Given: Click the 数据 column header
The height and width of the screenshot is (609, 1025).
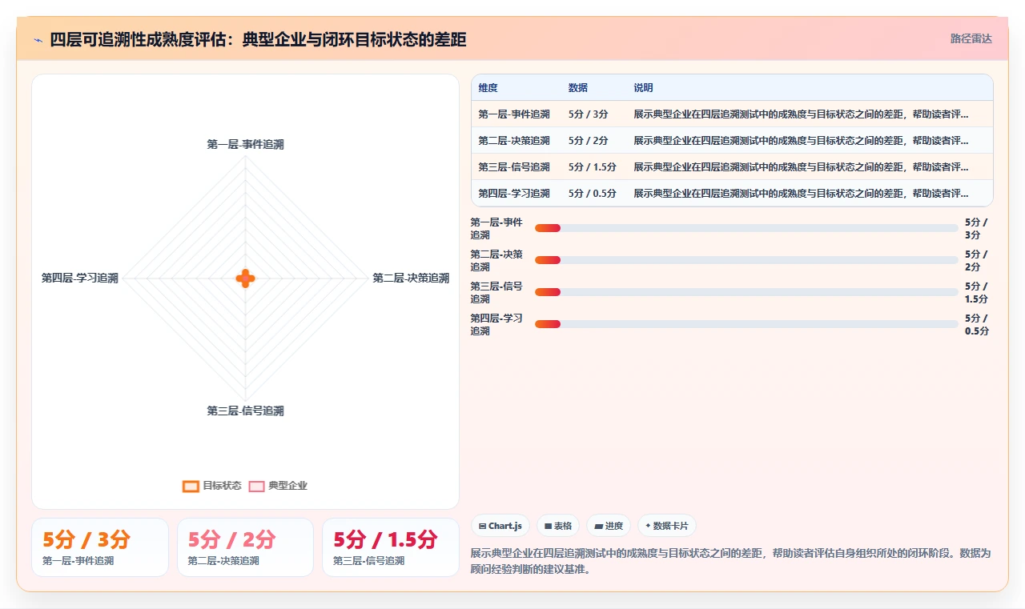Looking at the screenshot, I should click(x=578, y=88).
